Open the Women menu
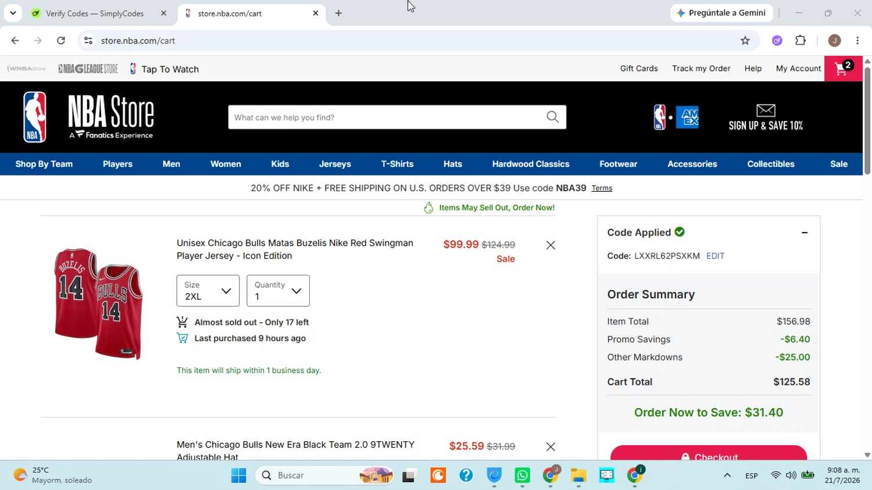Image resolution: width=872 pixels, height=490 pixels. pos(226,164)
